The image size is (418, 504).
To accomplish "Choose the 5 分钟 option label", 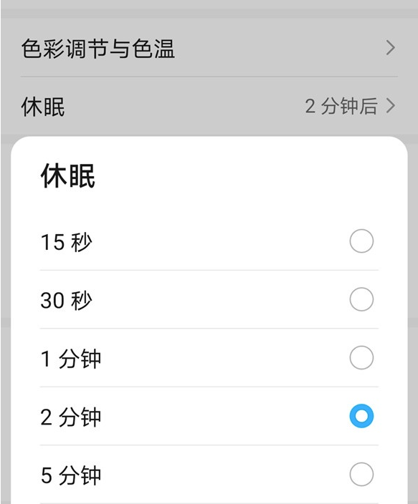I will point(71,475).
